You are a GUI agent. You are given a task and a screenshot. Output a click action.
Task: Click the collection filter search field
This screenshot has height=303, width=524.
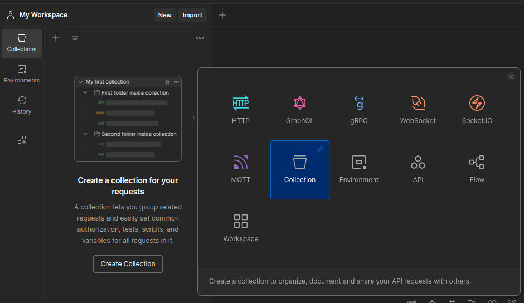(x=134, y=38)
